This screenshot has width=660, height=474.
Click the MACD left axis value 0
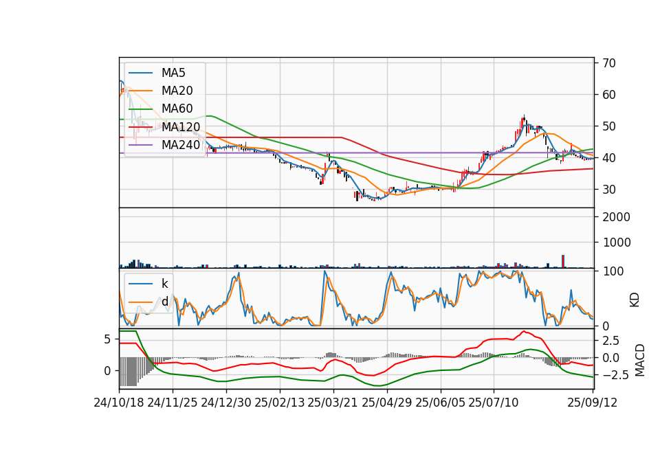(x=107, y=371)
